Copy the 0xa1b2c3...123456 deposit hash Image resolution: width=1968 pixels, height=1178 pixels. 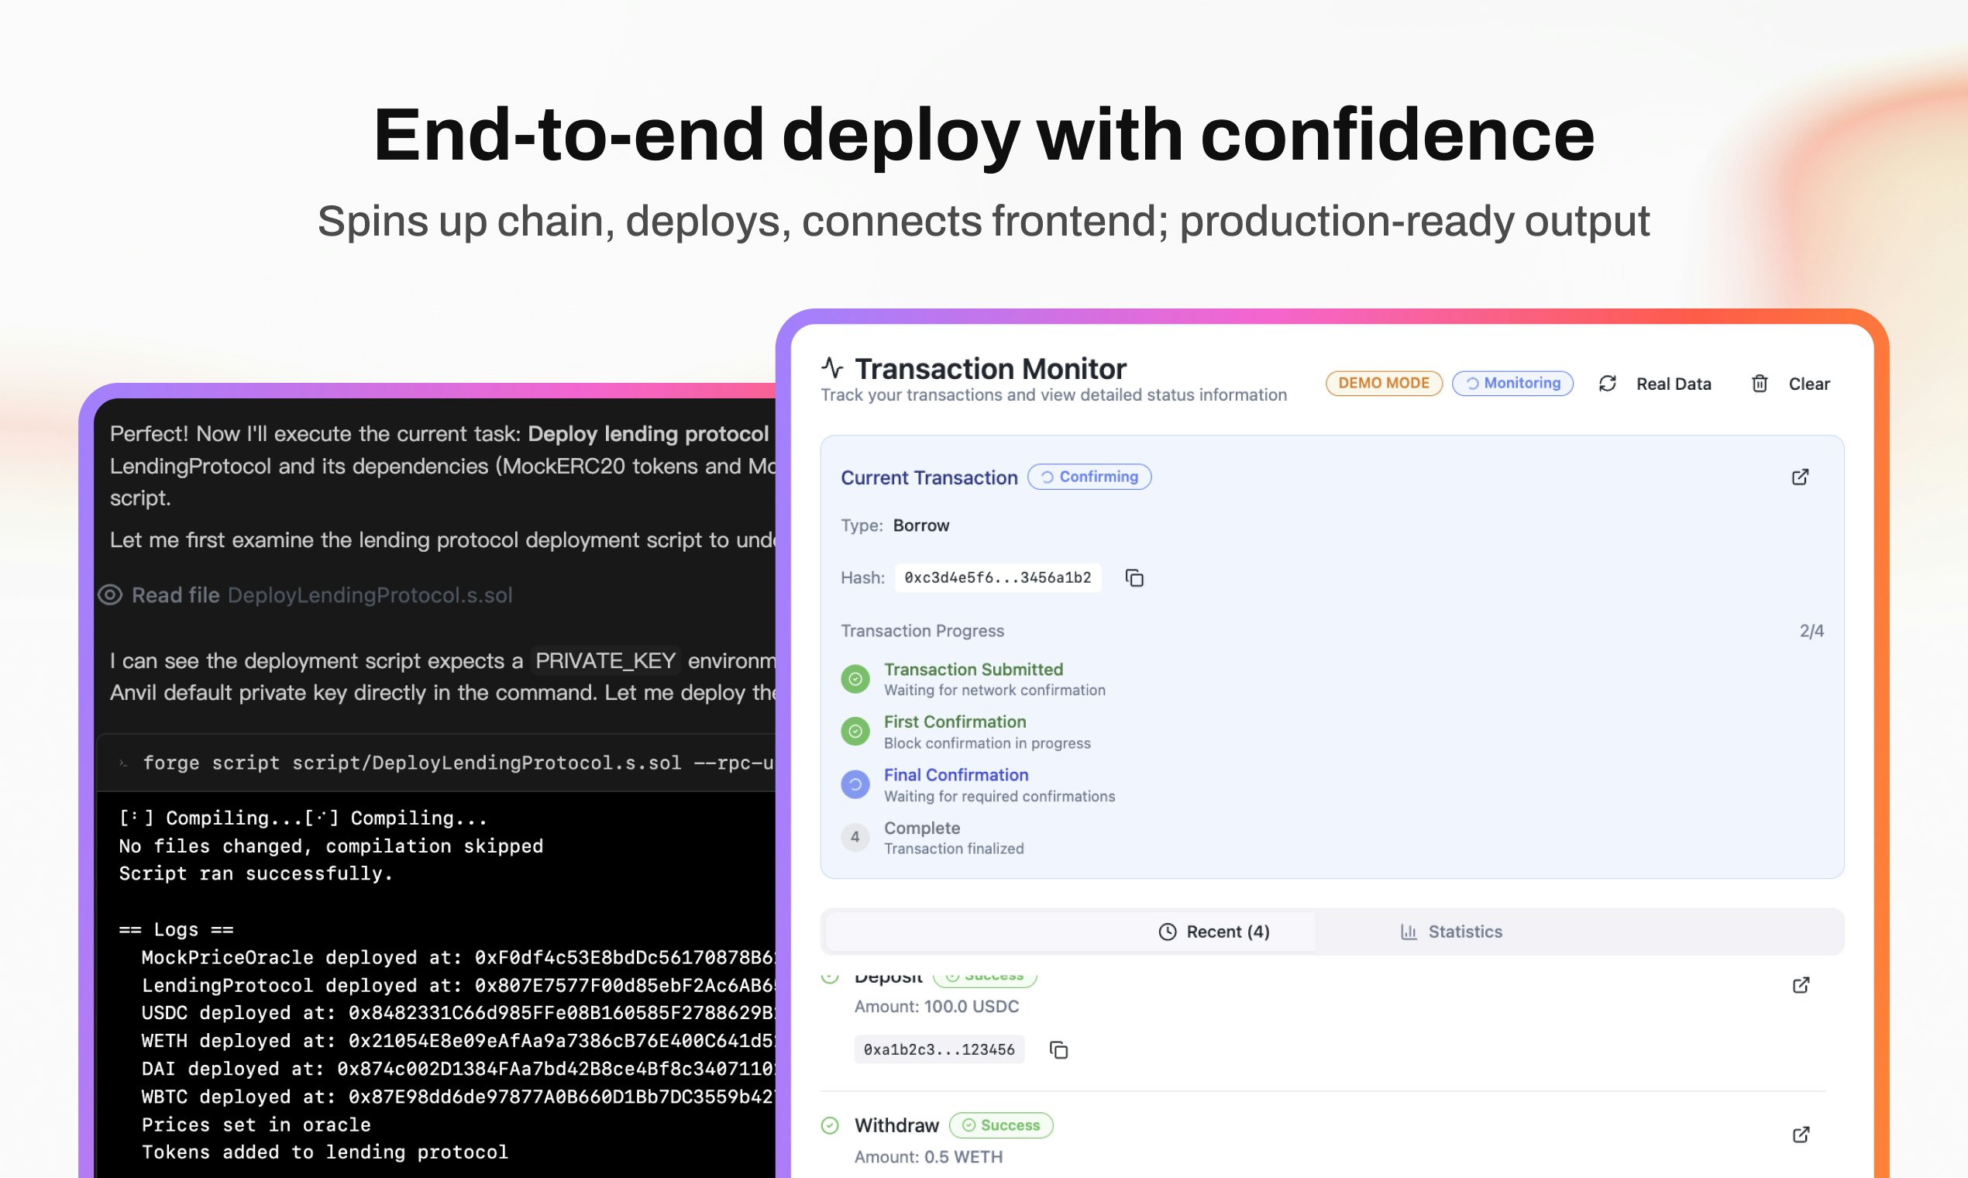[1058, 1049]
